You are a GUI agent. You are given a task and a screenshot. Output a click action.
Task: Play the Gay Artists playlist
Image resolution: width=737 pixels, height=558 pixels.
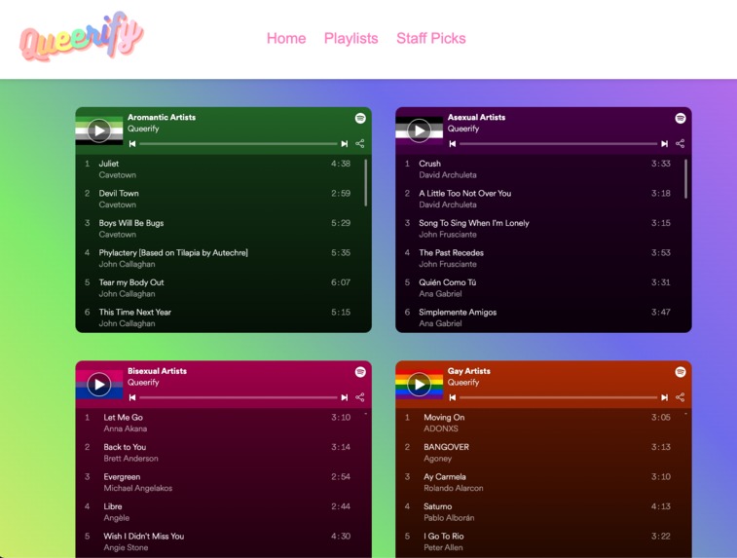coord(420,384)
